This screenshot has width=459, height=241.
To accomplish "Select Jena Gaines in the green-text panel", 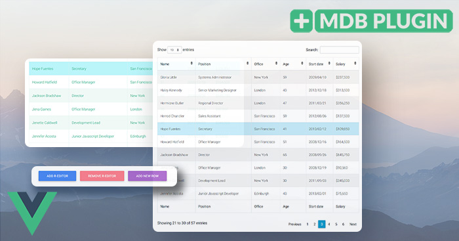I will [41, 109].
